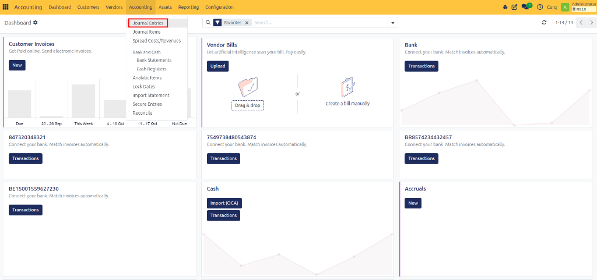The height and width of the screenshot is (280, 597).
Task: Click the bill document illustration icon
Action: (x=348, y=87)
